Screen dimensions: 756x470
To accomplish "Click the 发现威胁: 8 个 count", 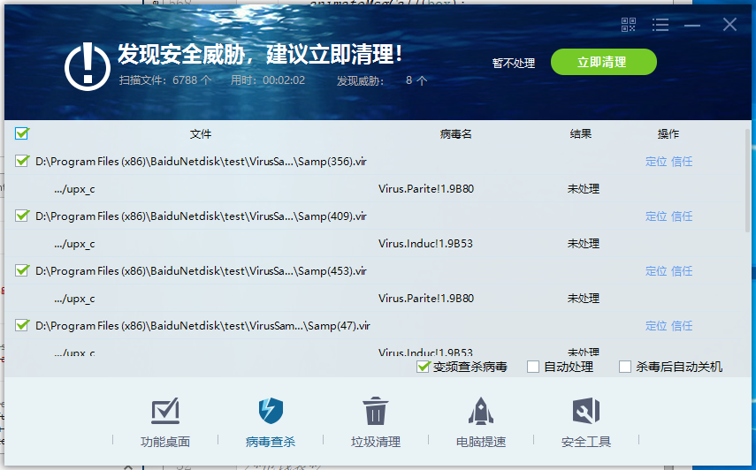I will click(382, 80).
